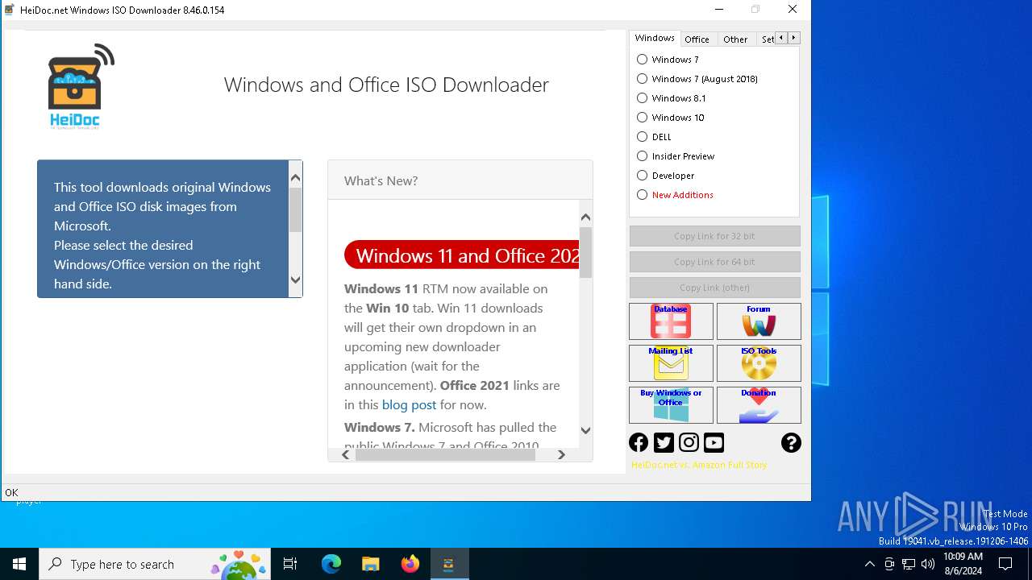Screen dimensions: 1032x580
Task: Select the ISO Downloader taskbar icon
Action: pos(449,564)
